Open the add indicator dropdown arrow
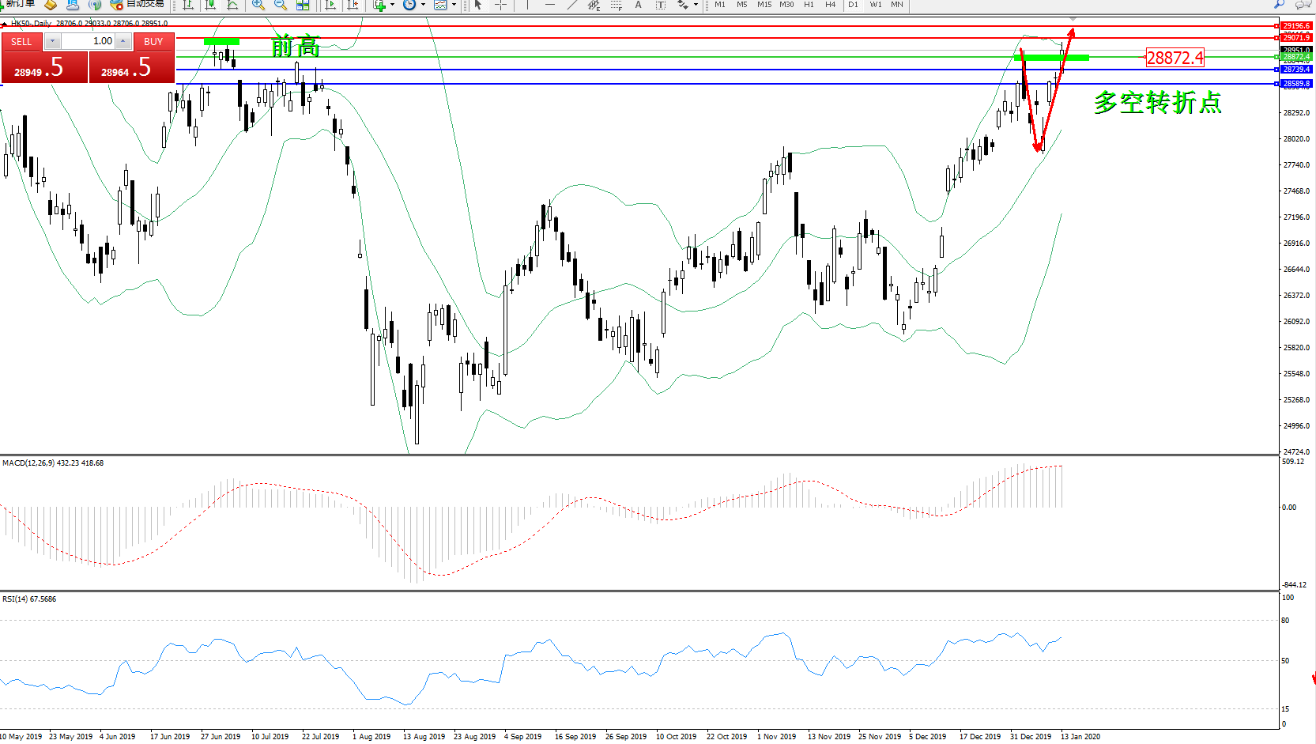The height and width of the screenshot is (744, 1316). [392, 5]
